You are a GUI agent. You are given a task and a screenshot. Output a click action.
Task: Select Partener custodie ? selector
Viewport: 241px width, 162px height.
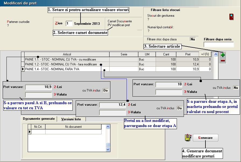[x=18, y=24]
